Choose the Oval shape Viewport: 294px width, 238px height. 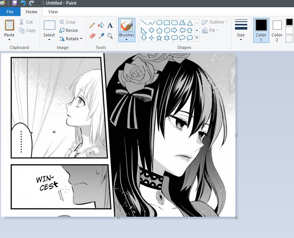(159, 23)
